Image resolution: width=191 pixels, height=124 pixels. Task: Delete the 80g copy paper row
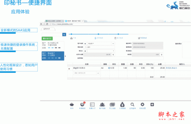coord(69,69)
